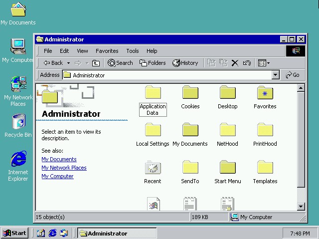Open the Help menu
The height and width of the screenshot is (239, 319).
[x=152, y=51]
